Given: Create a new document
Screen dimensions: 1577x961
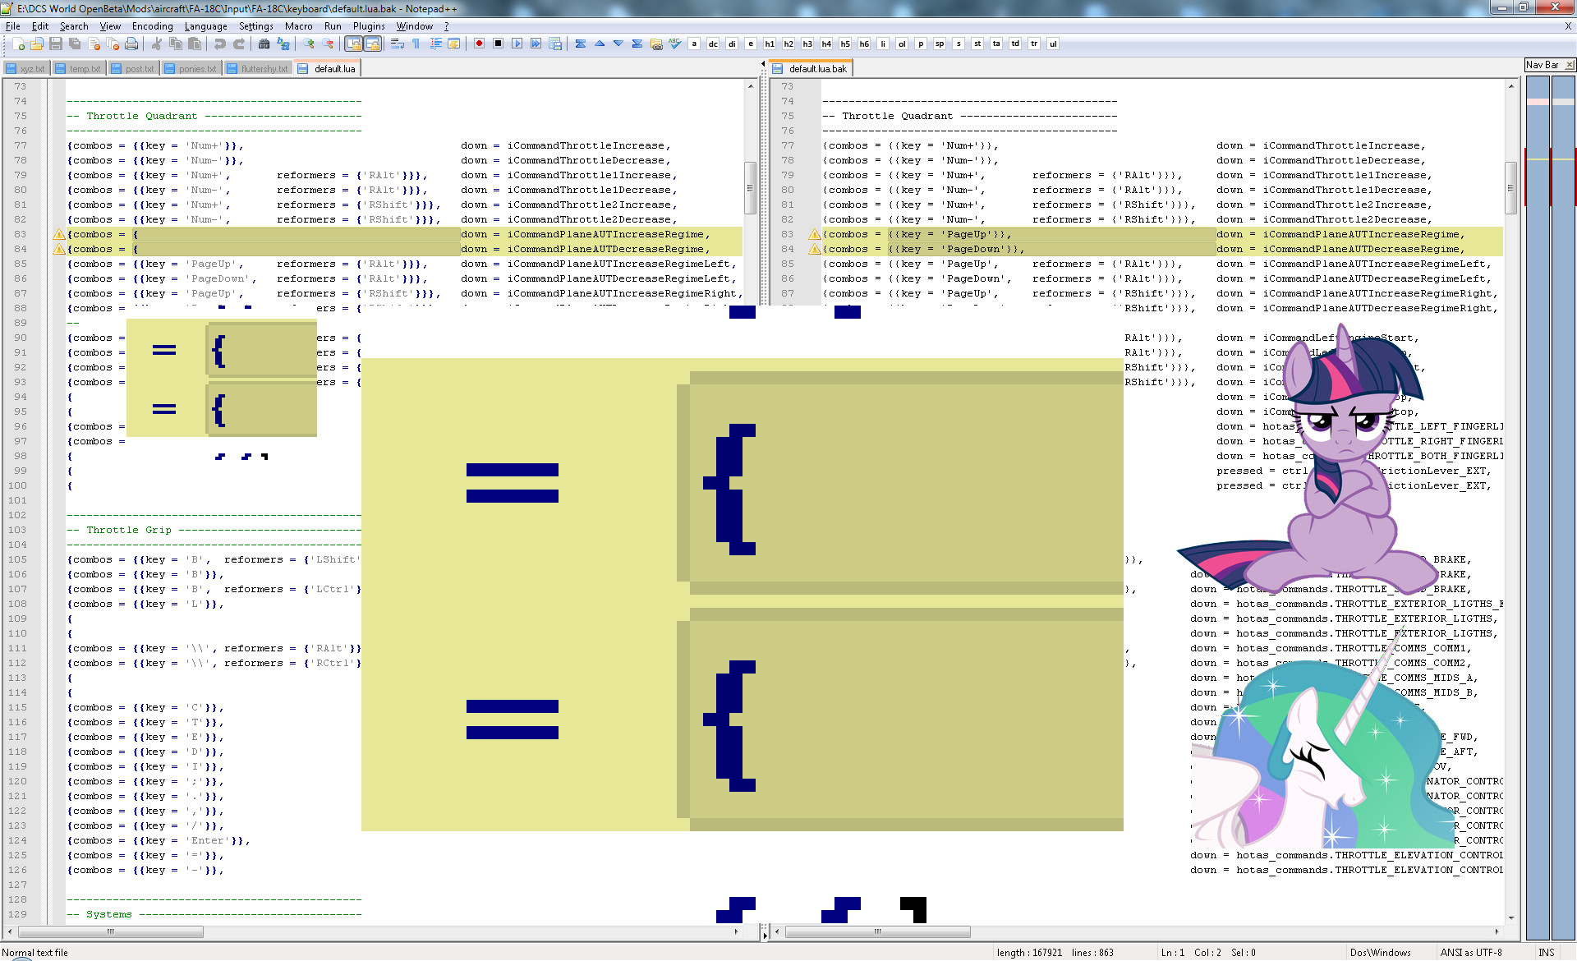Looking at the screenshot, I should 18,44.
